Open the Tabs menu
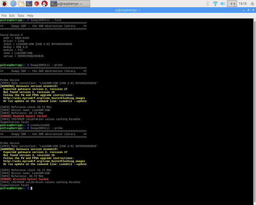Image resolution: width=256 pixels, height=205 pixels. tap(21, 16)
